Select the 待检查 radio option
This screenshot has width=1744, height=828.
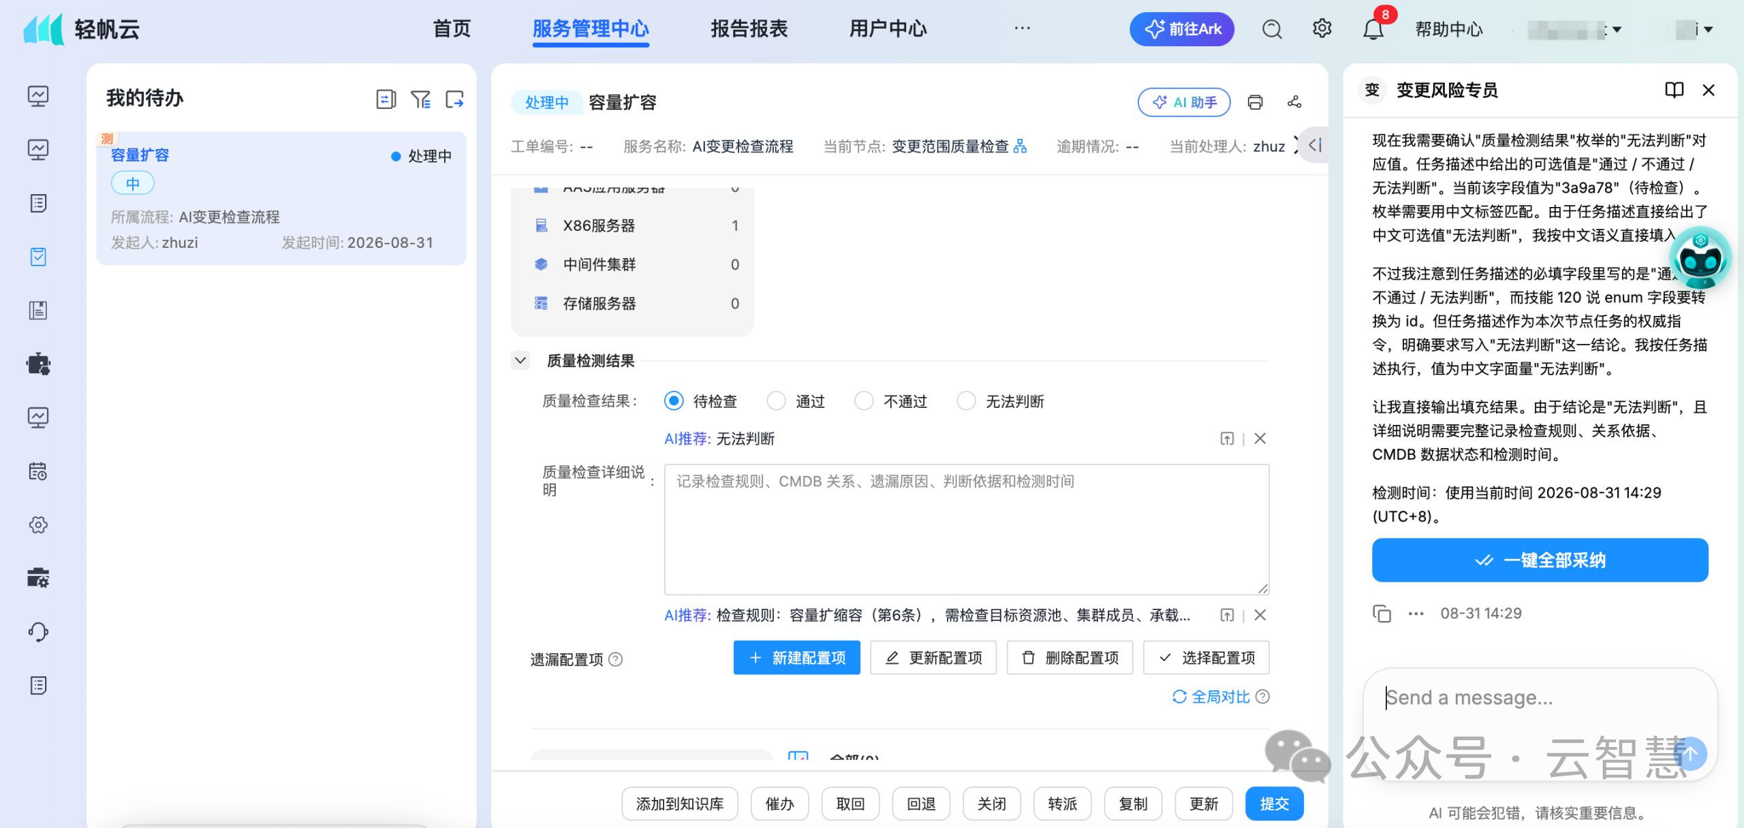coord(674,401)
